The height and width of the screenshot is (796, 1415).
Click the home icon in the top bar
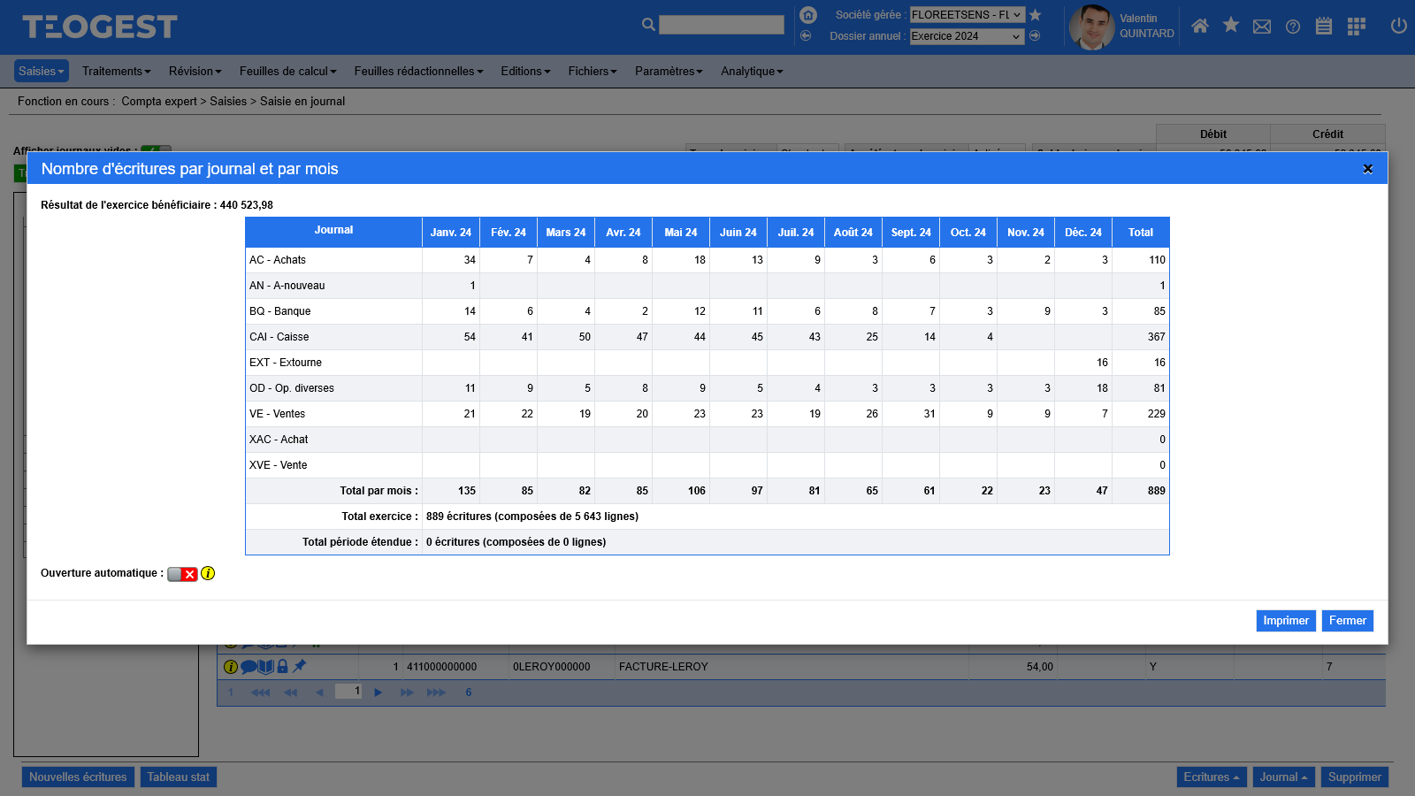pyautogui.click(x=1199, y=26)
